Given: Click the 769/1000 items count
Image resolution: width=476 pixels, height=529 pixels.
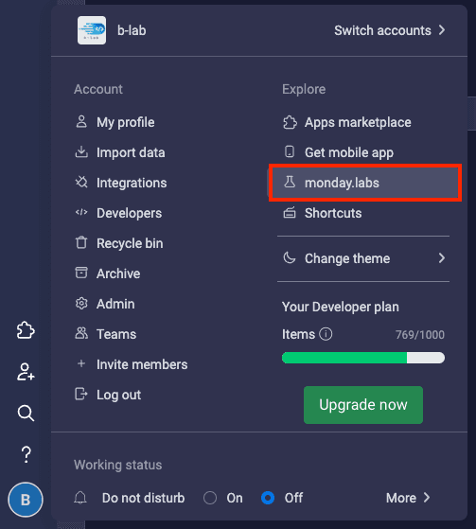Looking at the screenshot, I should pyautogui.click(x=420, y=335).
